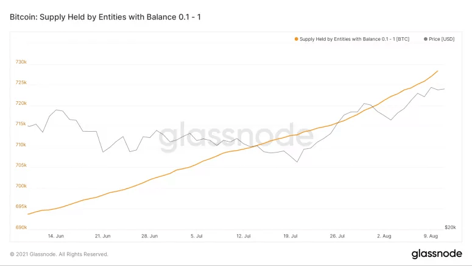Click the gray legend dot for Price
472x266 pixels.
425,38
